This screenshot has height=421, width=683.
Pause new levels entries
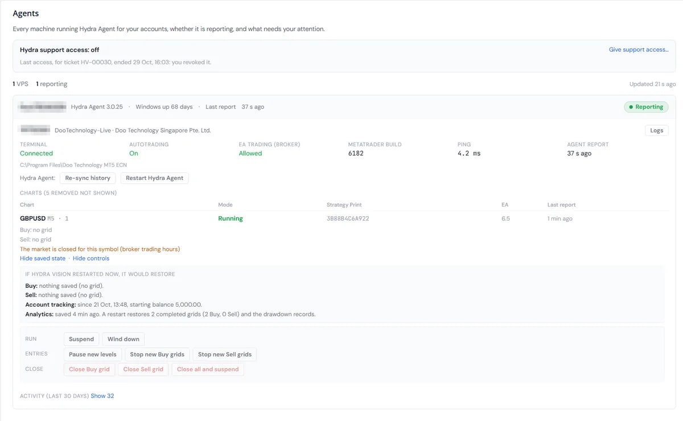pyautogui.click(x=93, y=354)
